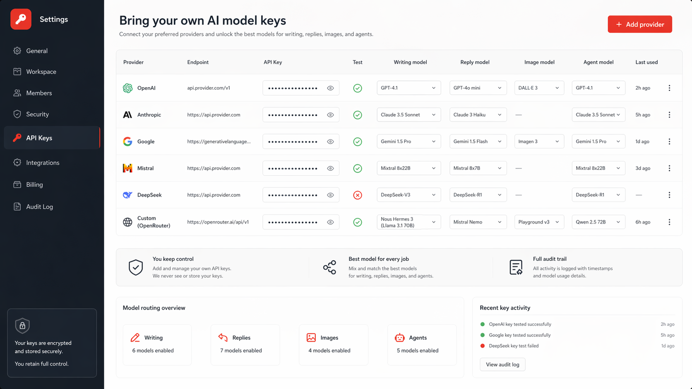This screenshot has width=692, height=389.
Task: Click the Add provider button
Action: [639, 24]
